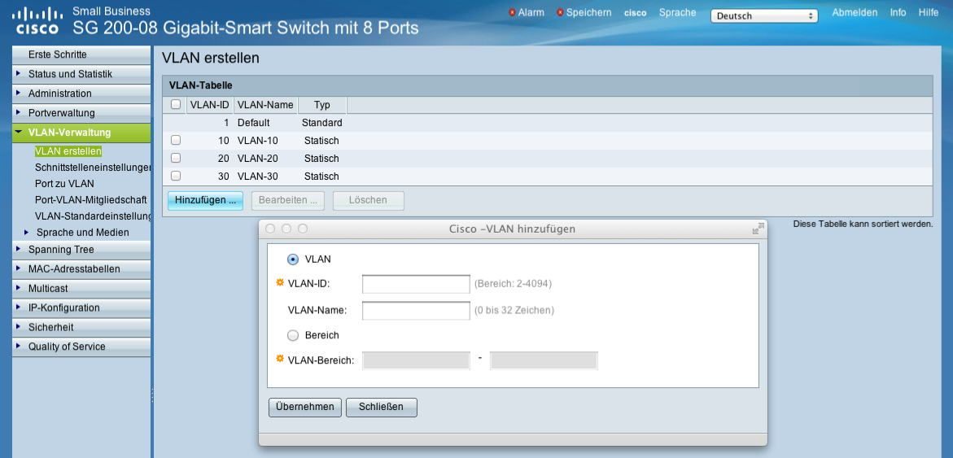Select the VLAN radio button
Screen dimensions: 953x458
click(x=293, y=260)
